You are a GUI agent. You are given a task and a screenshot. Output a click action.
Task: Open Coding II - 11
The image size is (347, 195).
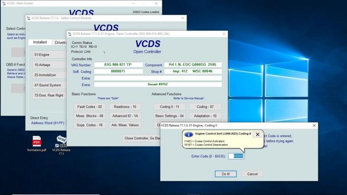[170, 107]
